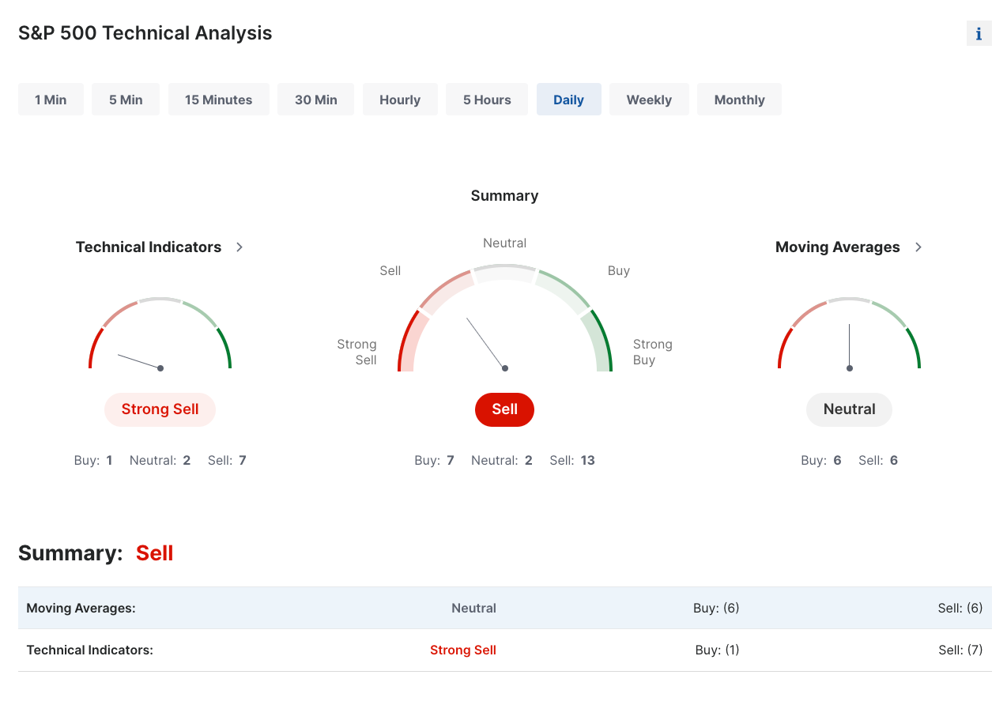Click 'Buy: (6)' in the table
This screenshot has width=1007, height=705.
716,609
